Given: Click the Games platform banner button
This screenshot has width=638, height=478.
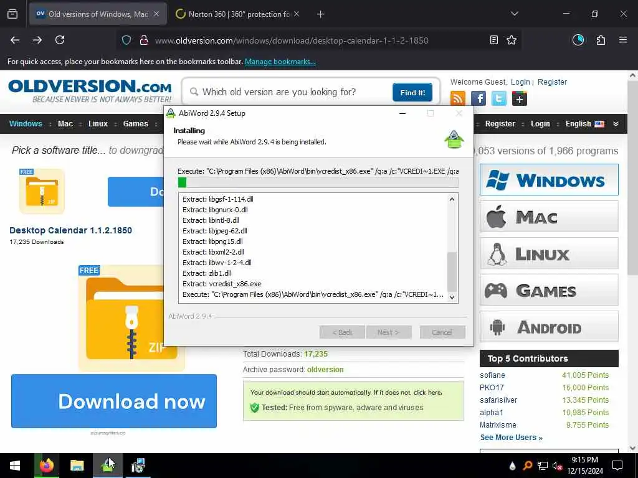Looking at the screenshot, I should coord(549,290).
